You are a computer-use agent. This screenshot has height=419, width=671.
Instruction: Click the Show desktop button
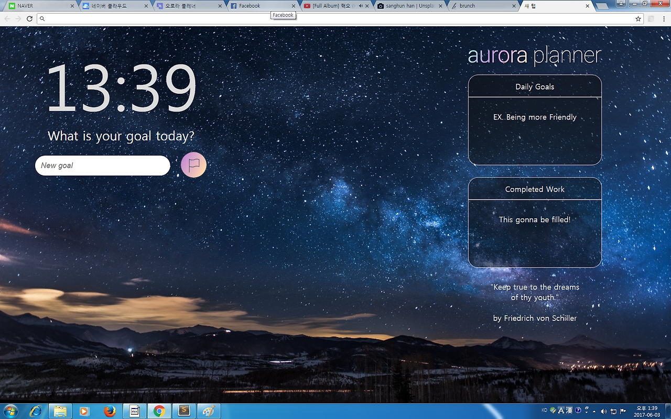(667, 411)
